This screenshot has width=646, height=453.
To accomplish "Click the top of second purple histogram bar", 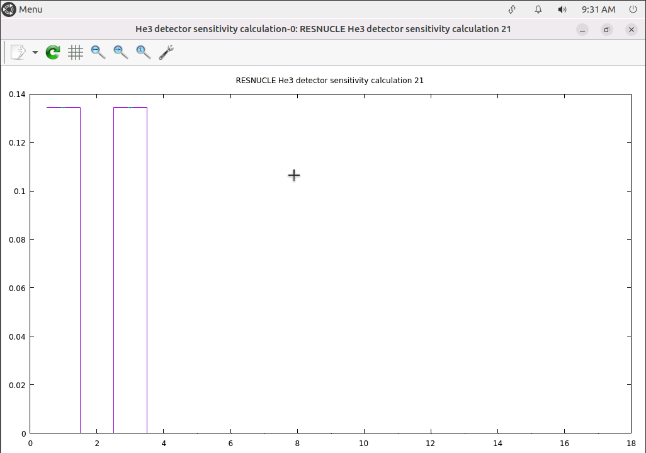I will click(130, 108).
